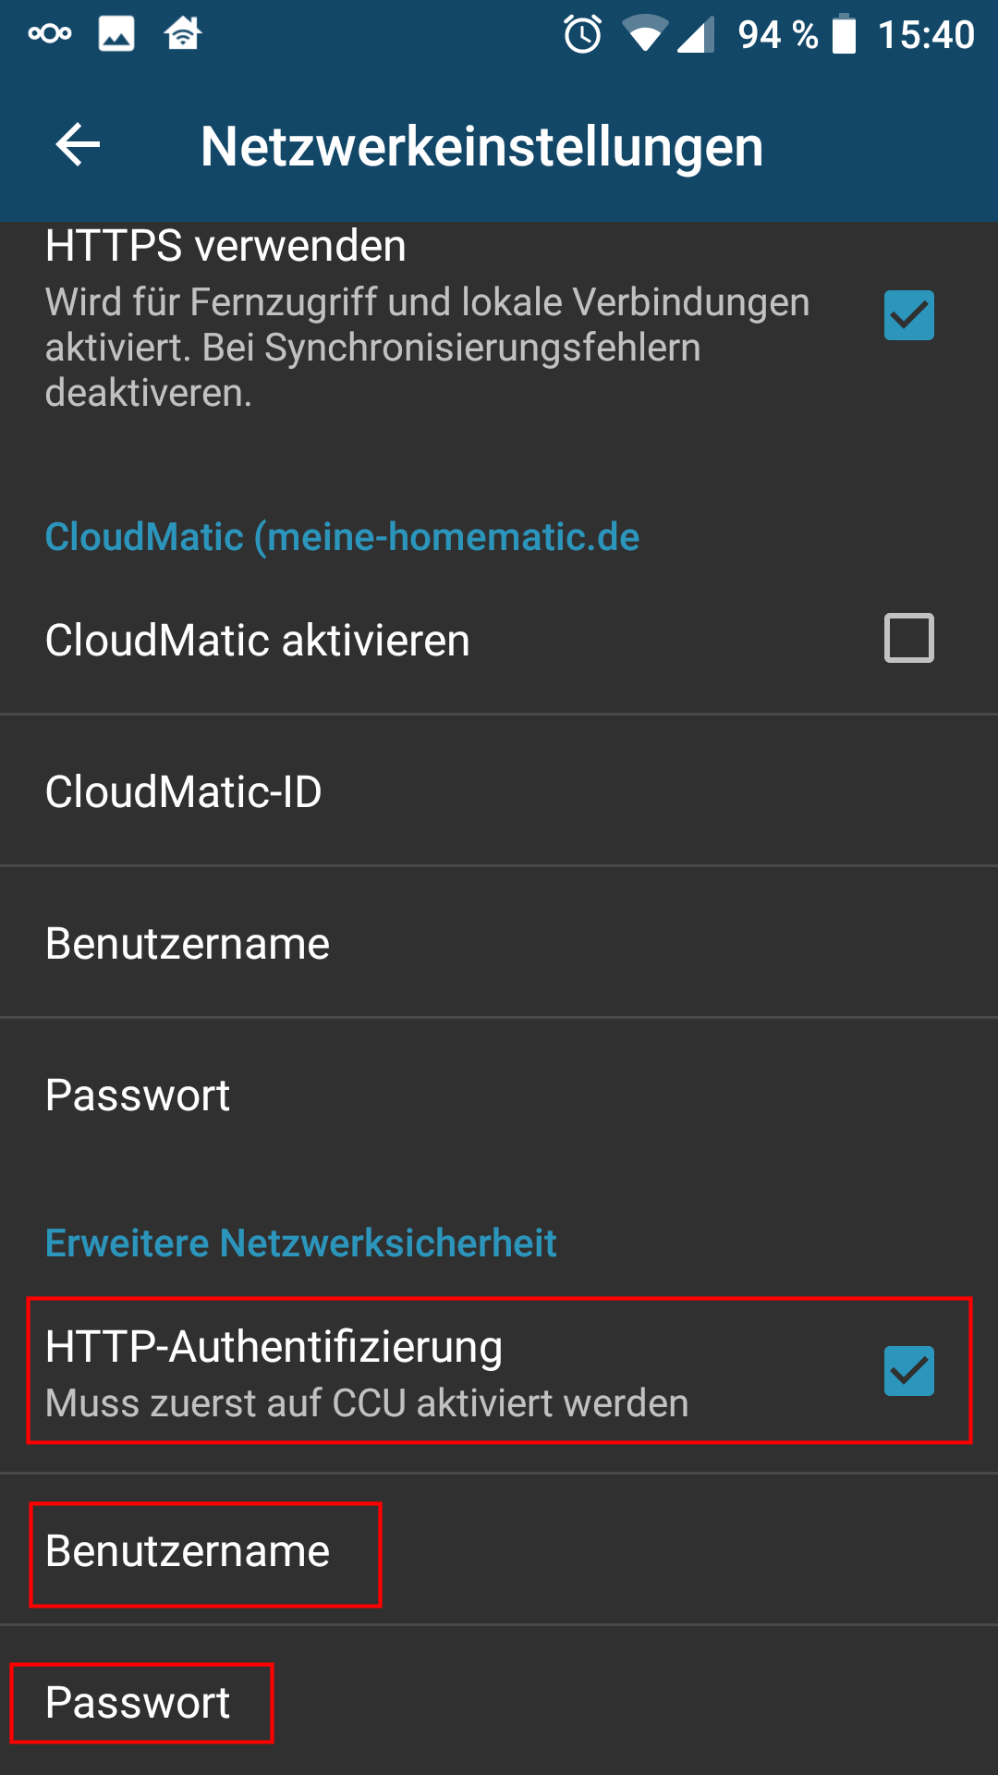Tap the voicemail status icon

tap(50, 34)
